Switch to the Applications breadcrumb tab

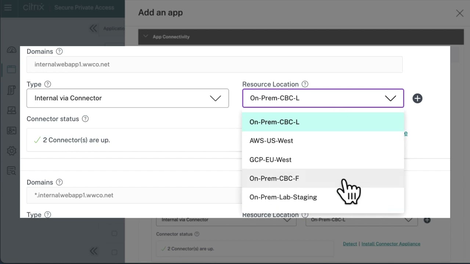114,28
